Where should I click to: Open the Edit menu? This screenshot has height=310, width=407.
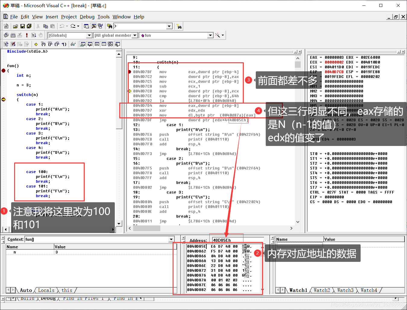[25, 17]
